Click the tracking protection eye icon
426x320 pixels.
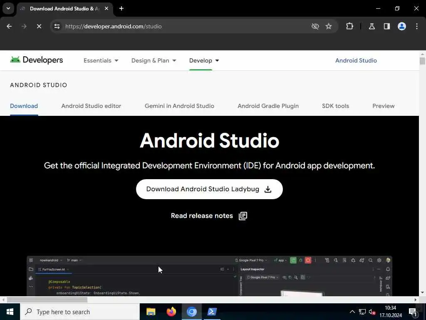point(315,26)
